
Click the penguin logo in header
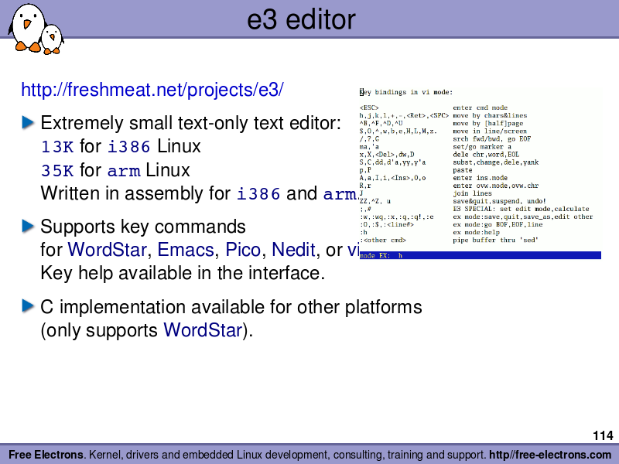(x=36, y=29)
